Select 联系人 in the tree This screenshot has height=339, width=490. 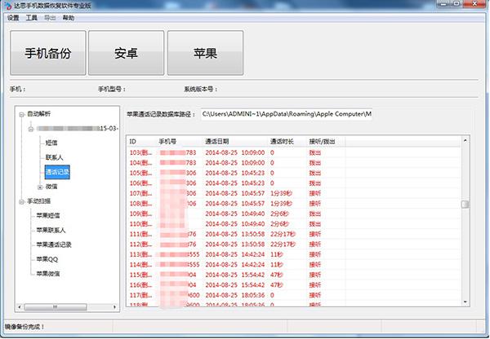pyautogui.click(x=55, y=157)
